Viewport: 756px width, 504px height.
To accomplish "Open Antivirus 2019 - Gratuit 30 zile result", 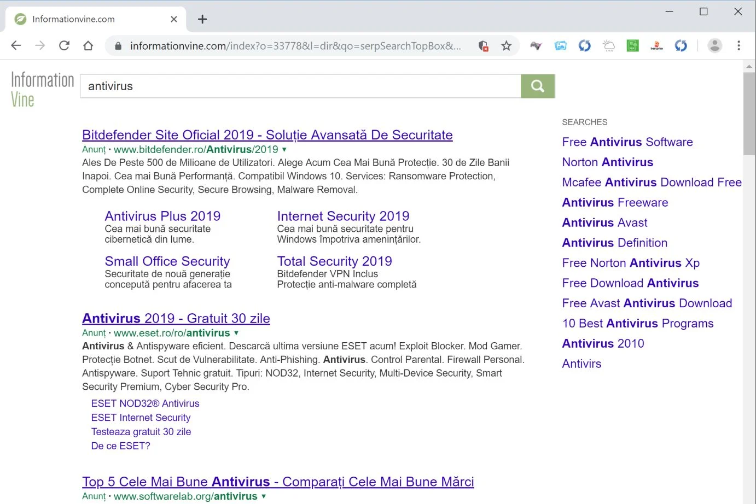I will (x=176, y=318).
